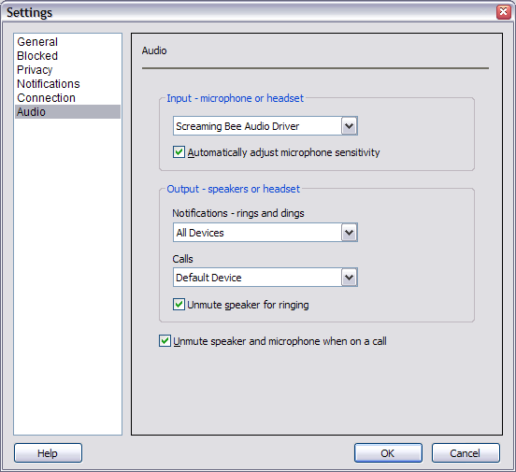Click the Help button
Screen dimensions: 516x472
tap(48, 453)
